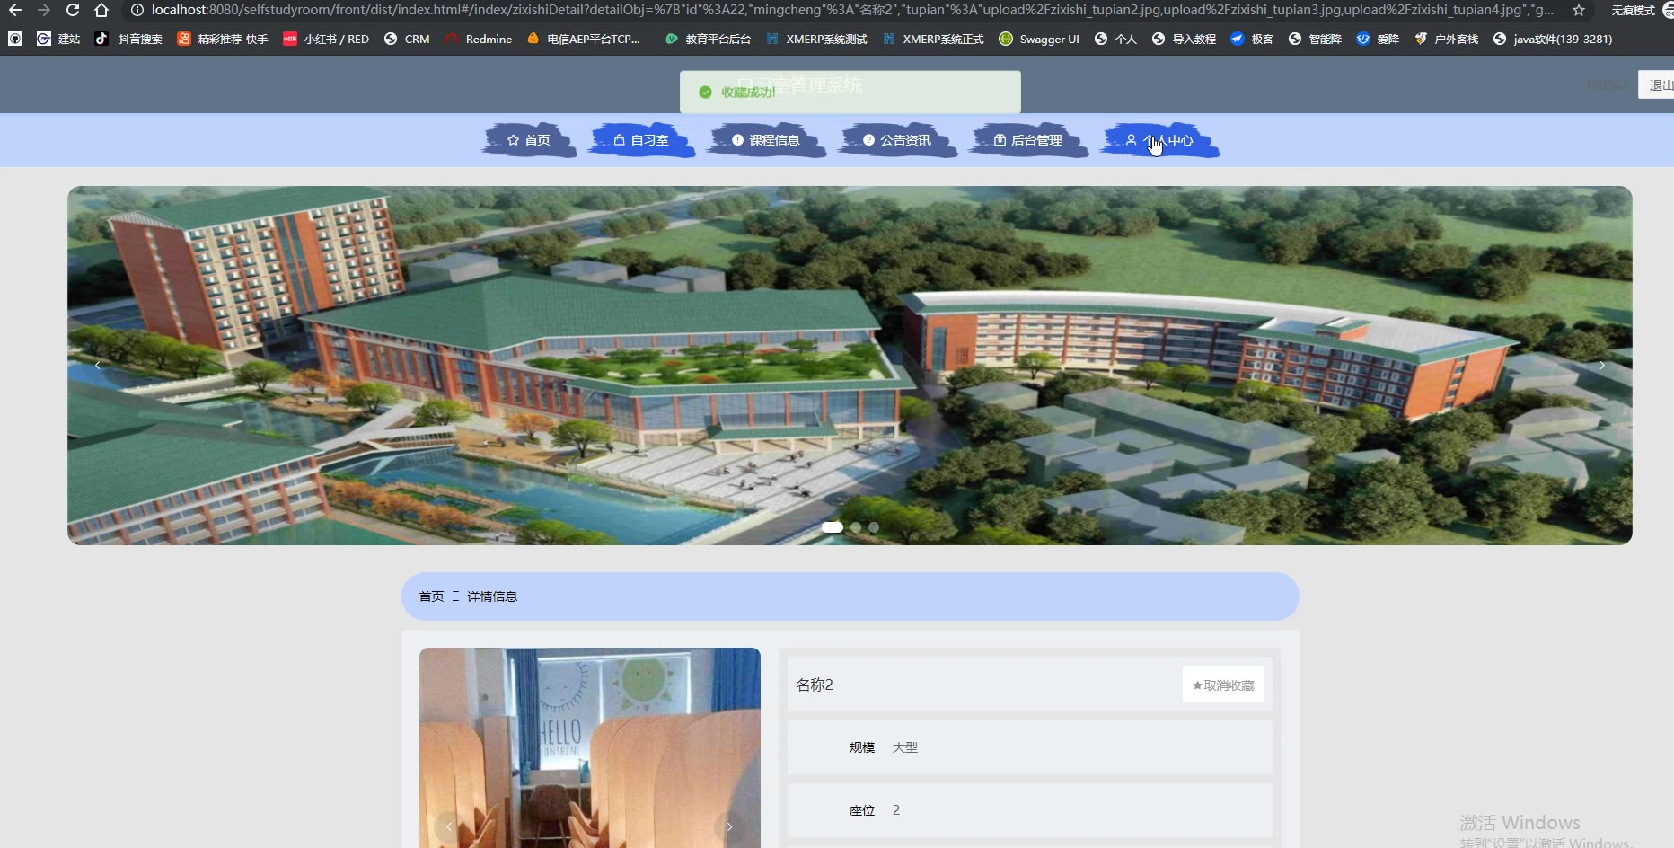The image size is (1674, 848).
Task: Open the Redmine bookmark
Action: [x=478, y=39]
